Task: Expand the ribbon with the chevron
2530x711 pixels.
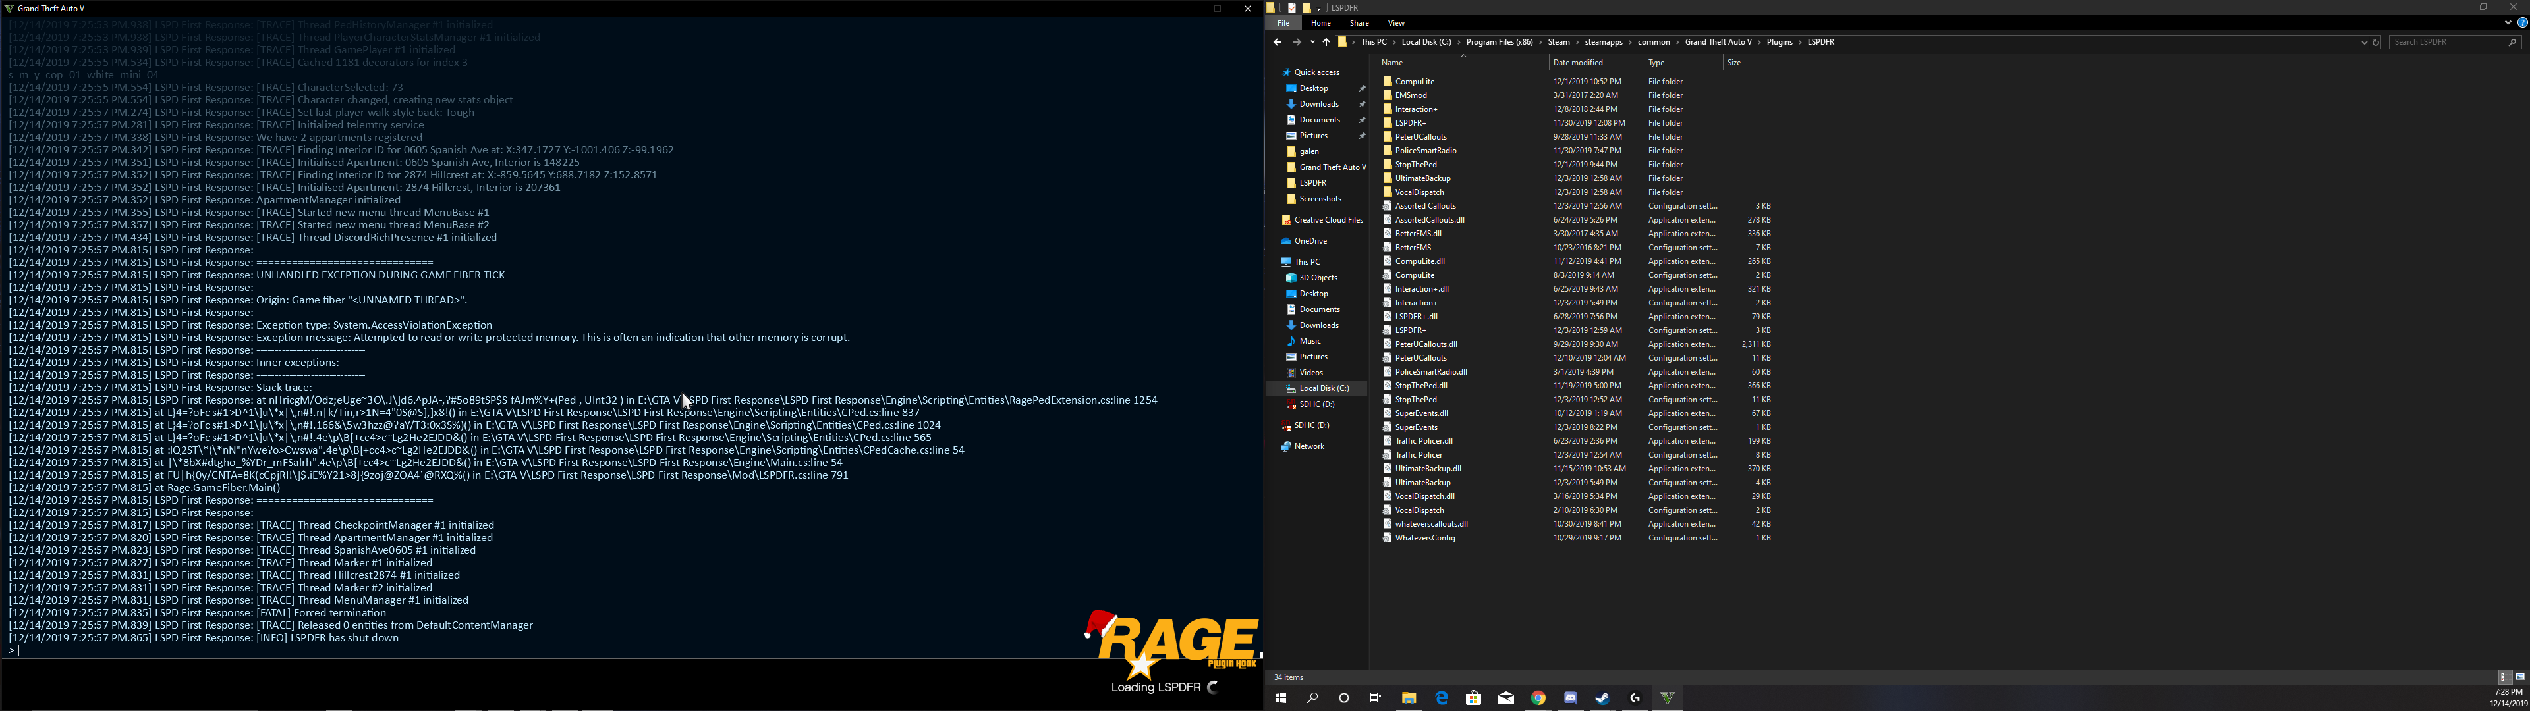Action: point(2508,22)
